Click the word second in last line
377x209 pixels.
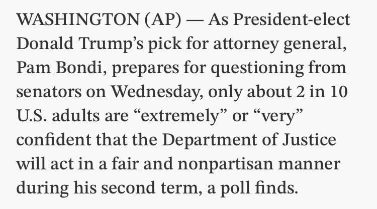coord(128,187)
